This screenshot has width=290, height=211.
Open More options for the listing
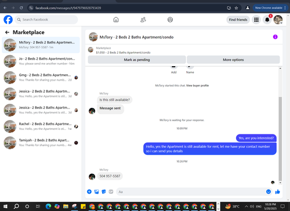point(233,60)
